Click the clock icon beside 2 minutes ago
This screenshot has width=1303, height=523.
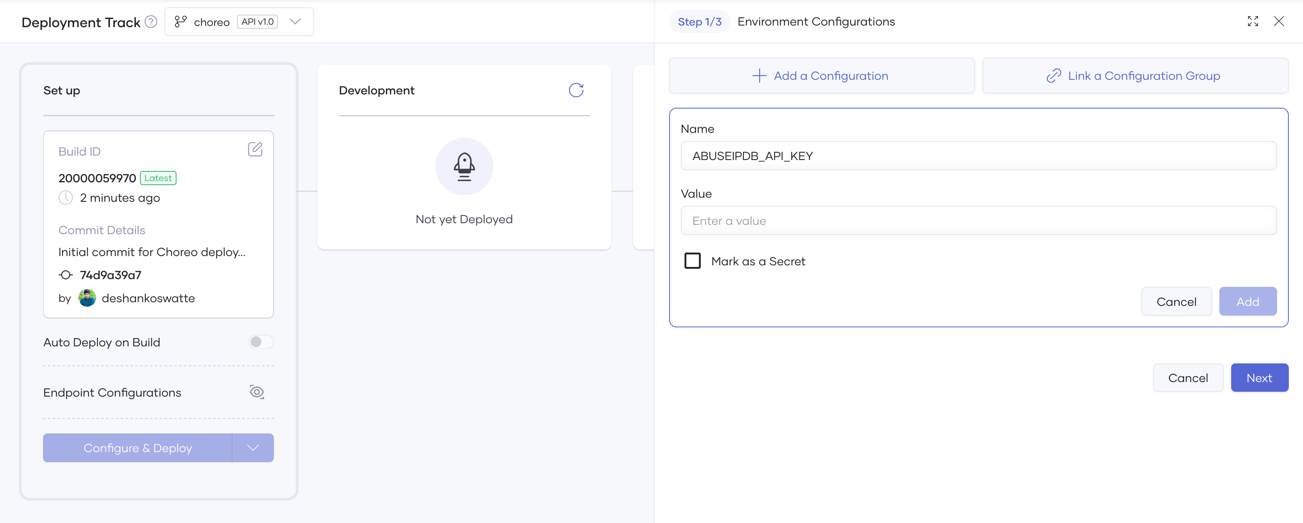click(66, 197)
